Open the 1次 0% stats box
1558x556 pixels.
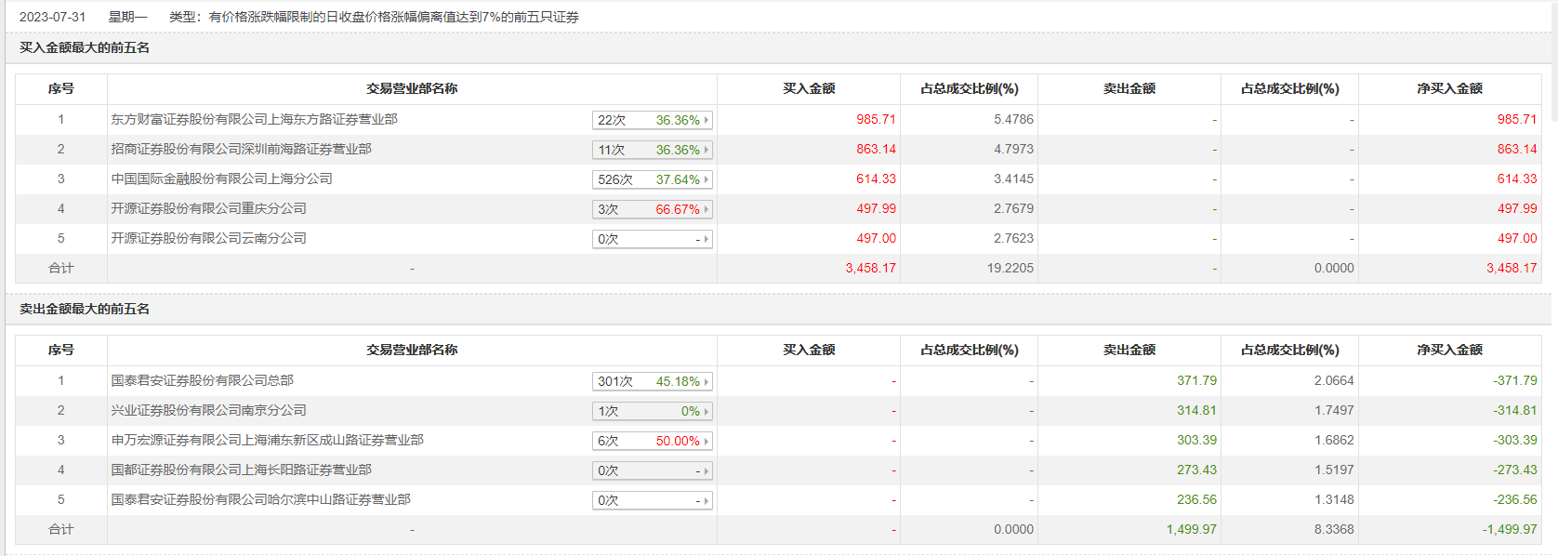tap(652, 411)
